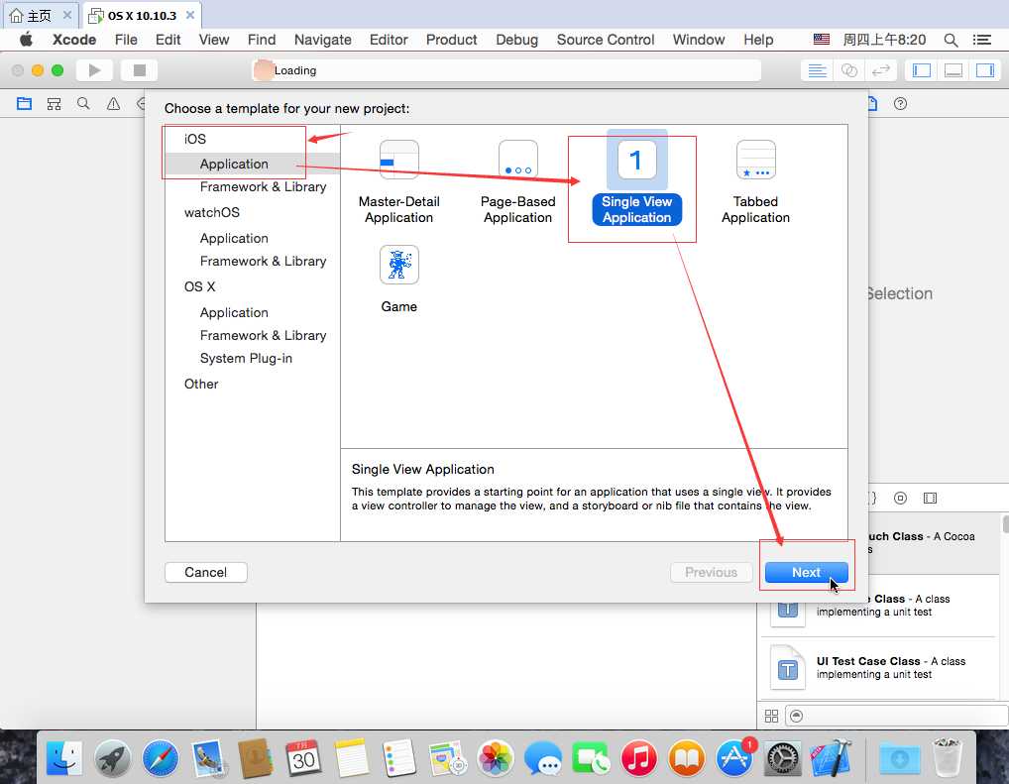
Task: Open the Product menu
Action: [452, 40]
